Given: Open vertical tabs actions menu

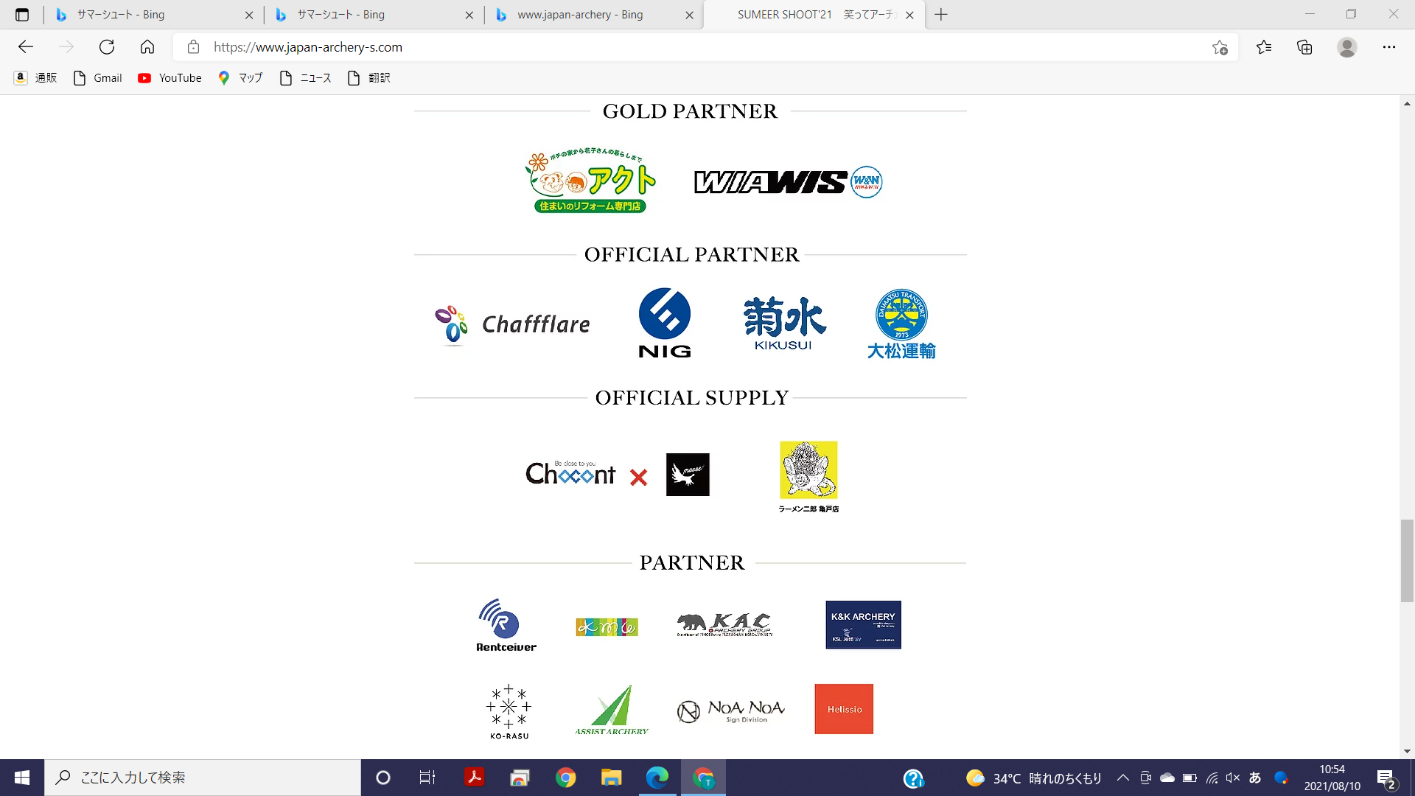Looking at the screenshot, I should 22,15.
